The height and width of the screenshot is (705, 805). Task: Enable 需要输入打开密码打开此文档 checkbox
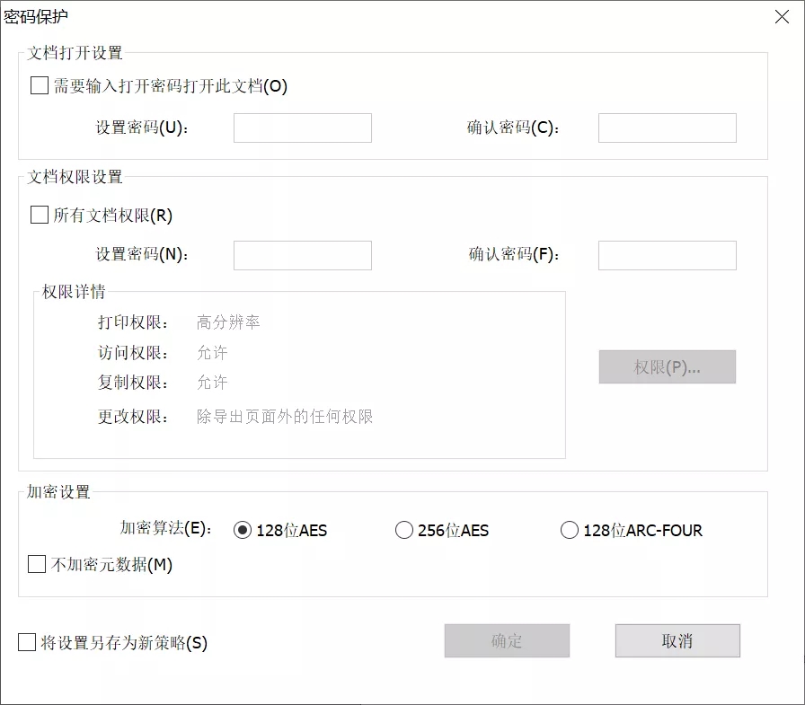[38, 85]
